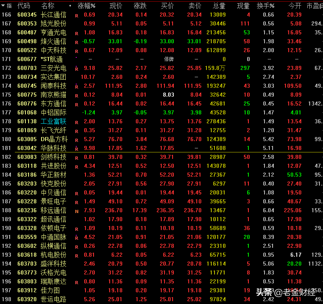
Task: Click the R marker on 亨通光电 row
Action: pos(77,34)
